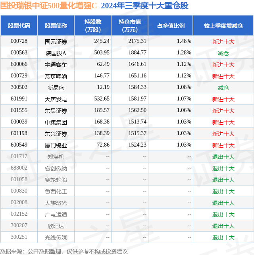Select stock code 601717
The width and height of the screenshot is (254, 255).
pyautogui.click(x=19, y=156)
